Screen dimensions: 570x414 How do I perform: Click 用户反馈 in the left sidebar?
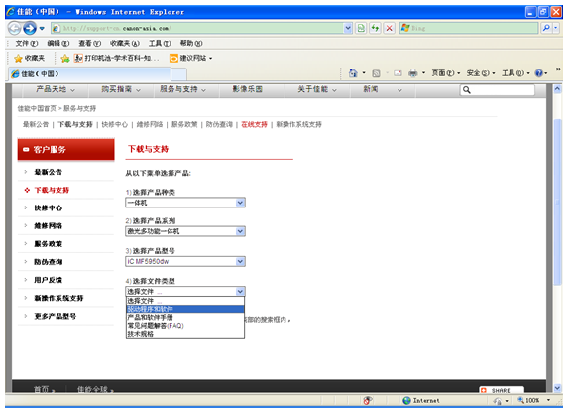point(48,280)
